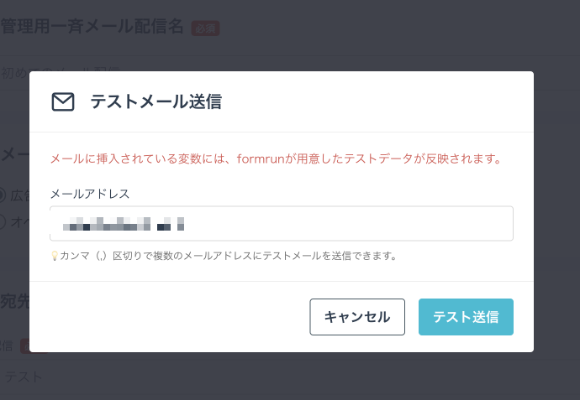Click the comma-separated addresses hint text
The width and height of the screenshot is (580, 400).
coord(229,256)
